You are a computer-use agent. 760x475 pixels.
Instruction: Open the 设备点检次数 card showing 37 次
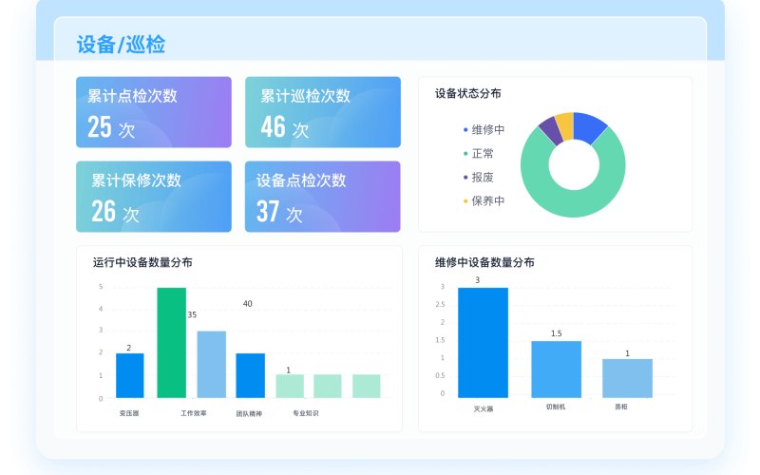tap(323, 197)
